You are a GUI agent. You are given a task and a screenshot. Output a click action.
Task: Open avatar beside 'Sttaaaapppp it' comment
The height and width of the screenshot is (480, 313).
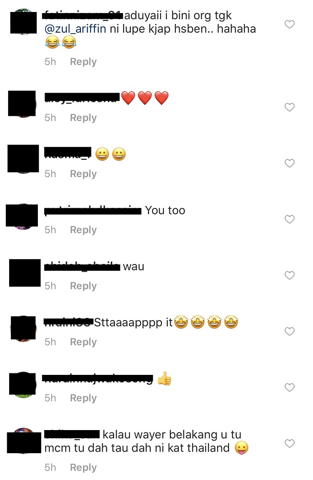pyautogui.click(x=23, y=328)
